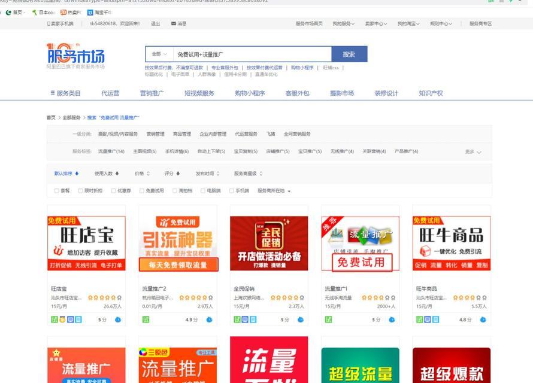The width and height of the screenshot is (533, 383).
Task: Expand the 卖家中心 dropdown menu
Action: 376,23
